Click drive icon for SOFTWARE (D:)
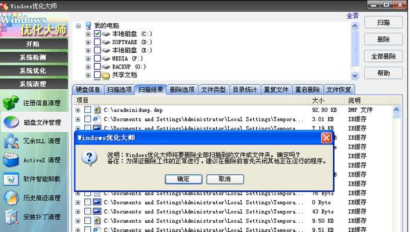 click(x=106, y=42)
